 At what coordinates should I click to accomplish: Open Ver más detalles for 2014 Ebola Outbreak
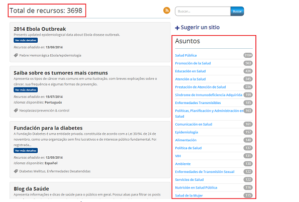tap(26, 40)
